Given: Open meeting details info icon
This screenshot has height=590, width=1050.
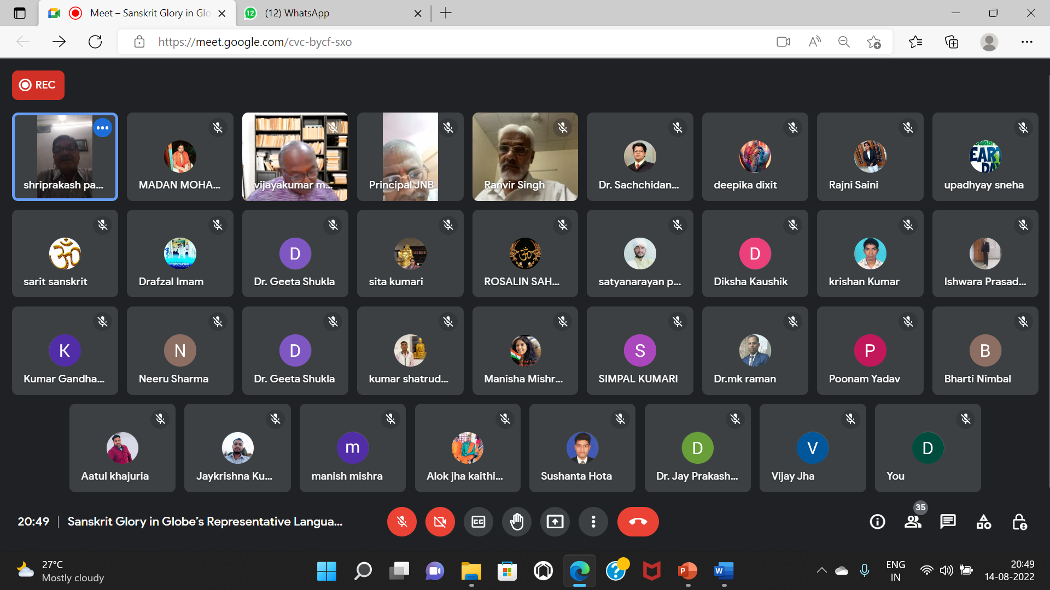Looking at the screenshot, I should (x=877, y=522).
